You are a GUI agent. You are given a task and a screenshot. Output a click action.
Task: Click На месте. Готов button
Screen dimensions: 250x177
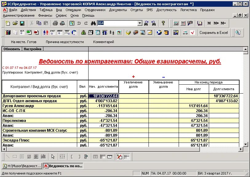point(24,42)
